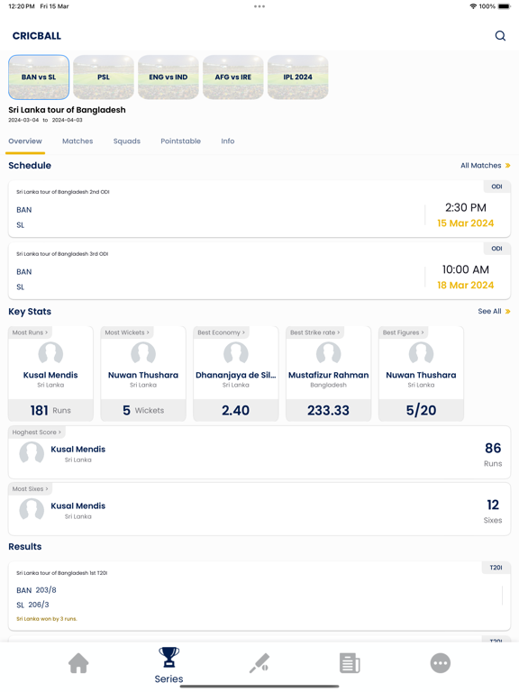The width and height of the screenshot is (519, 692).
Task: Tap player avatar in Most Sixes row
Action: pyautogui.click(x=32, y=509)
